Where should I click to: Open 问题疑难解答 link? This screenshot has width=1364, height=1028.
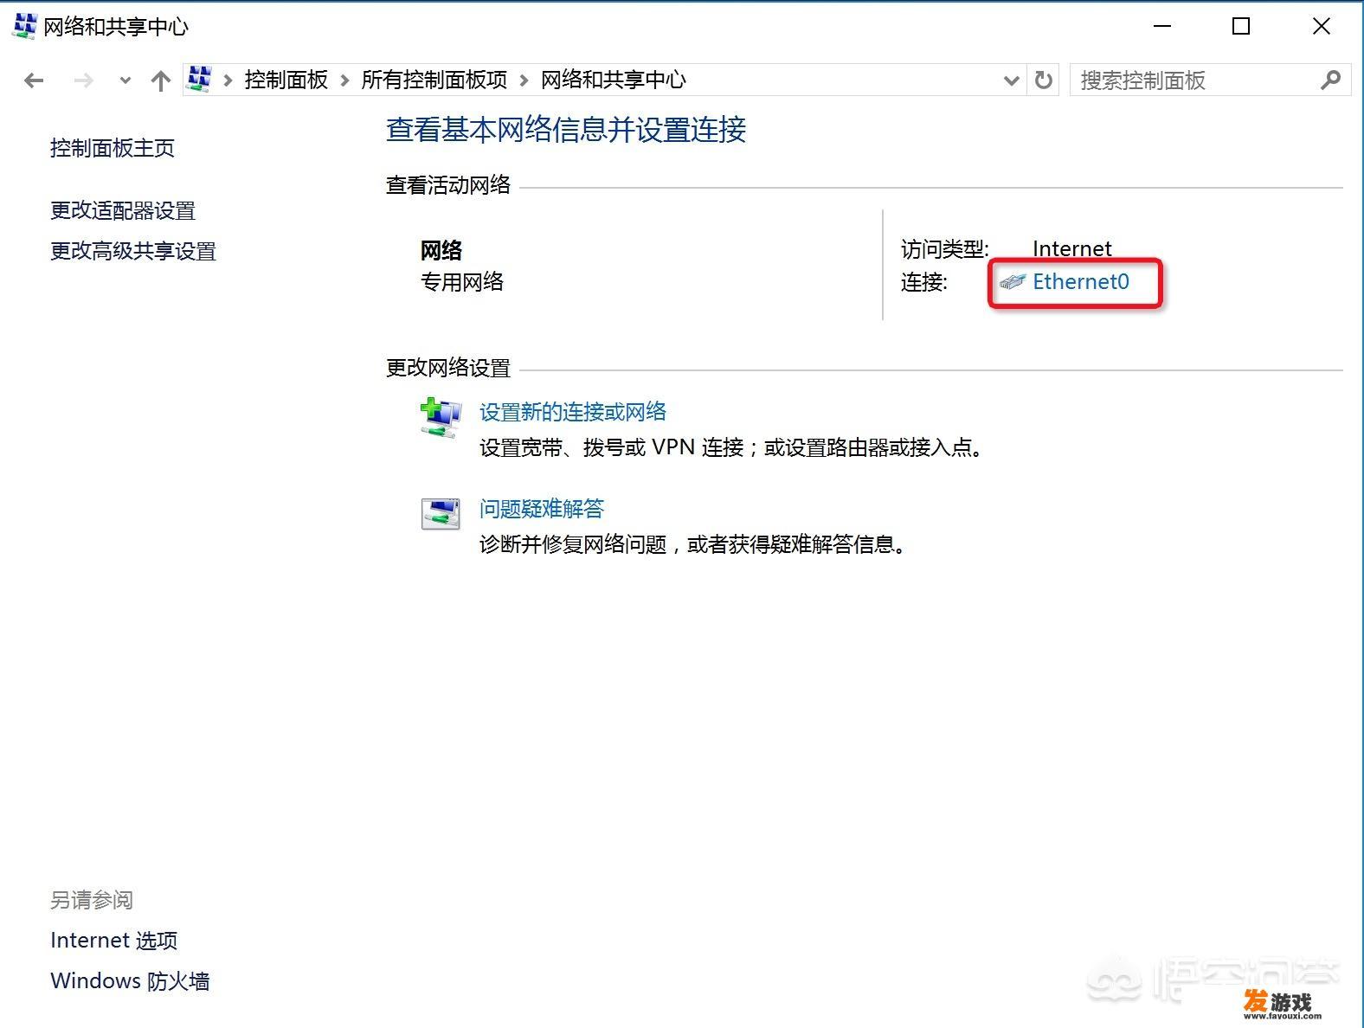coord(542,509)
